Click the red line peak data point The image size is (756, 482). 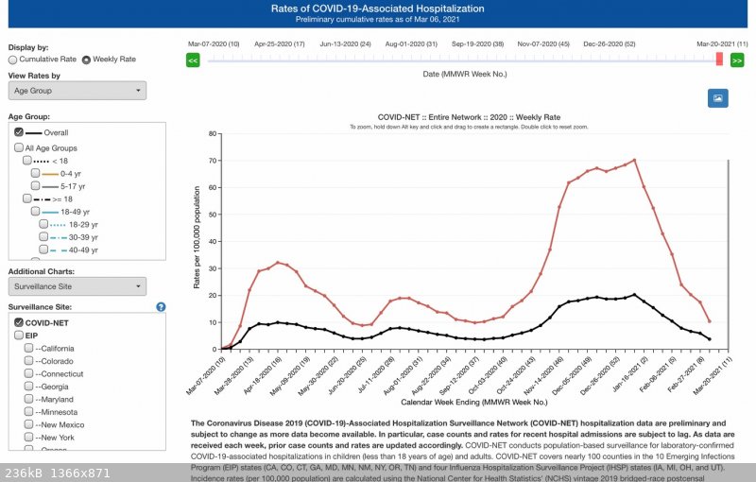[634, 160]
